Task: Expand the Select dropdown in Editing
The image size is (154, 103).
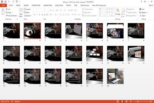Action: (x=143, y=16)
